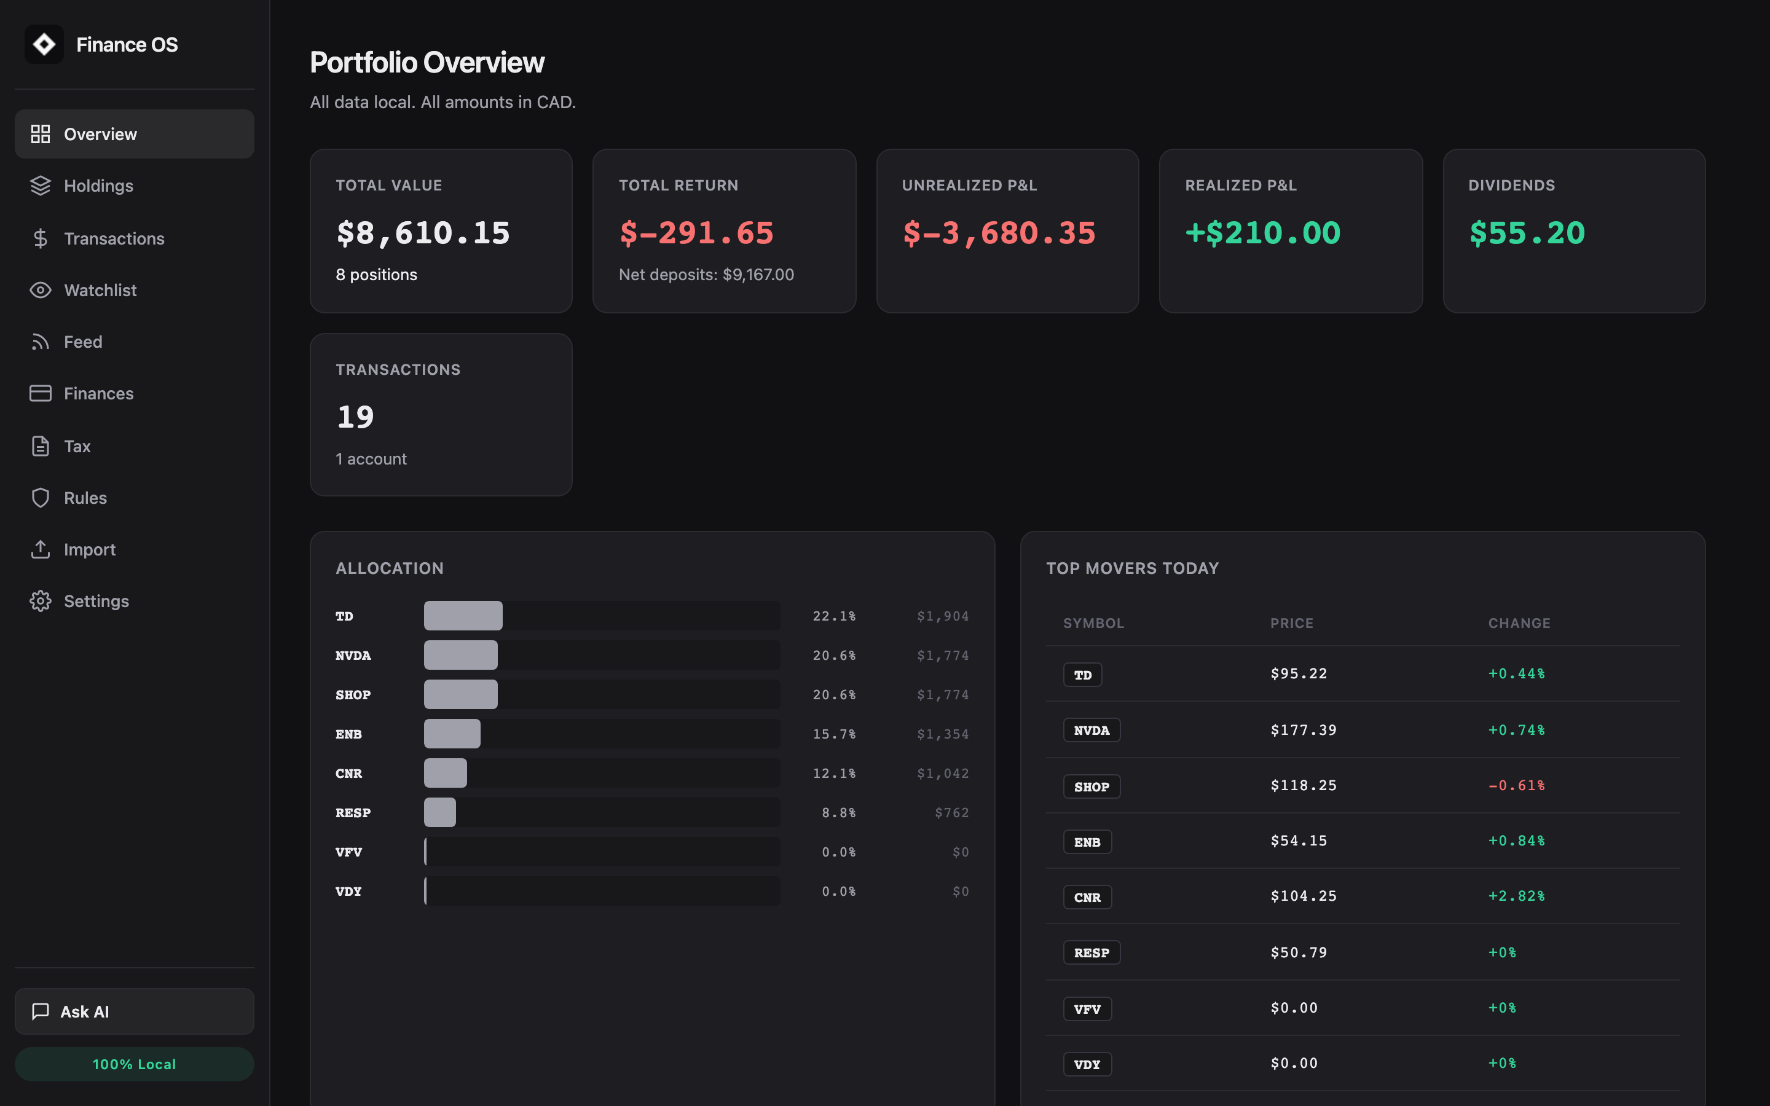Click the Ask AI chat icon
This screenshot has width=1770, height=1106.
(x=40, y=1011)
